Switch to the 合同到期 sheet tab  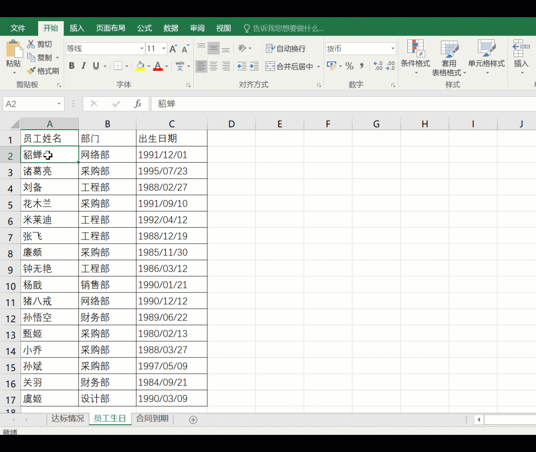tap(152, 419)
